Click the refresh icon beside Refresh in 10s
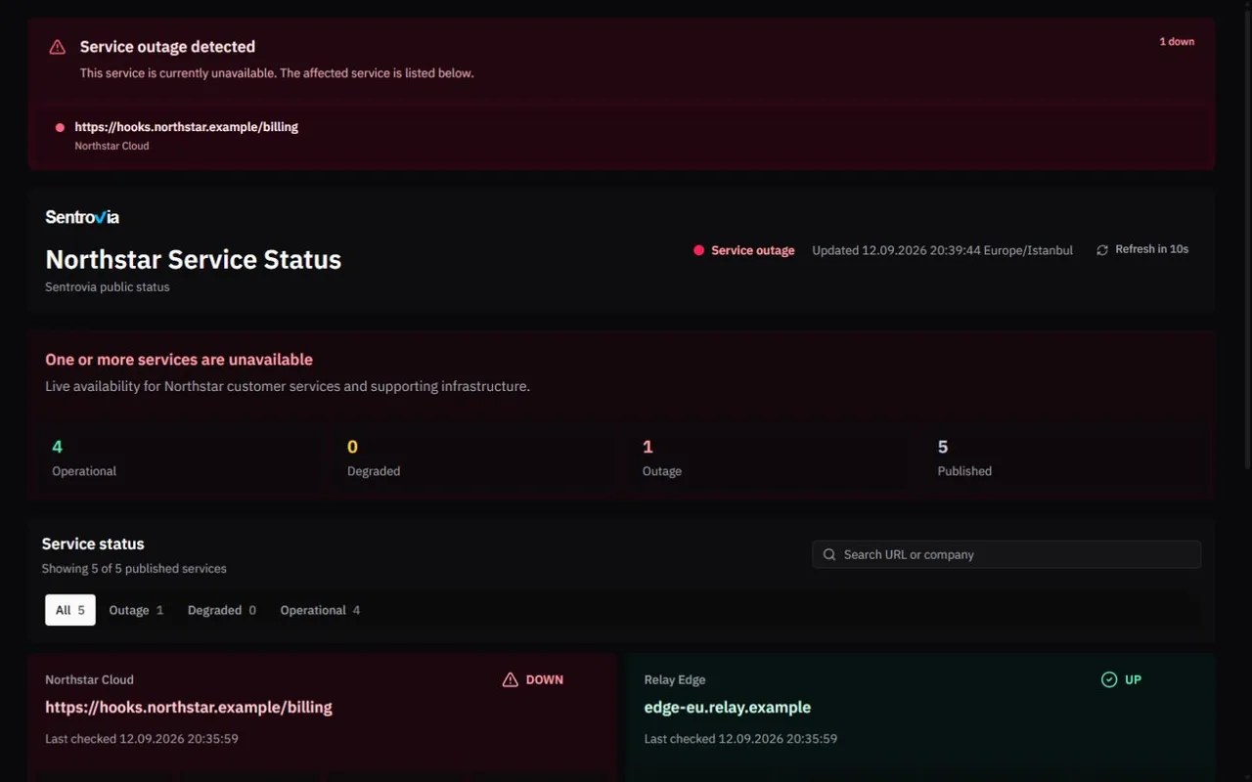1252x782 pixels. coord(1102,250)
